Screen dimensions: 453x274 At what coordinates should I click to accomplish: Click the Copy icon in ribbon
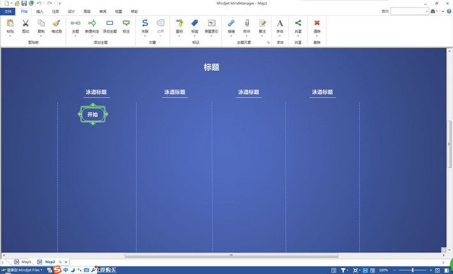[x=41, y=23]
